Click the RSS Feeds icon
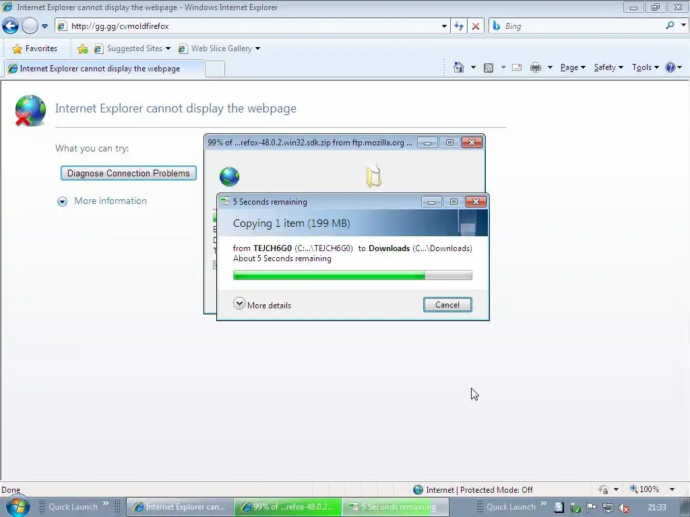690x517 pixels. point(489,67)
